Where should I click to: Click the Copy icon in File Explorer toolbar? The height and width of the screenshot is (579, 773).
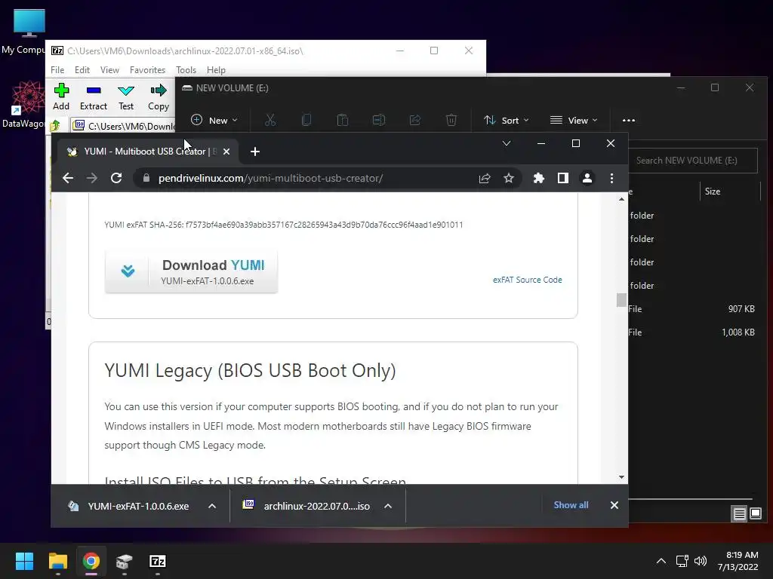pyautogui.click(x=306, y=120)
